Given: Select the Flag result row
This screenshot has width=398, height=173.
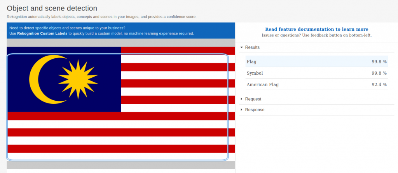Looking at the screenshot, I should 316,61.
